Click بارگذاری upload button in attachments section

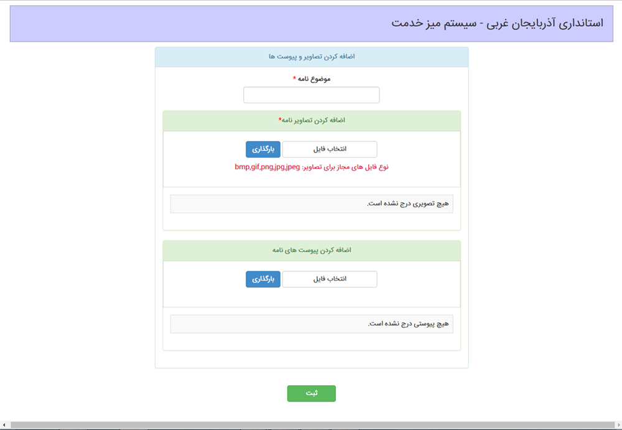click(263, 279)
